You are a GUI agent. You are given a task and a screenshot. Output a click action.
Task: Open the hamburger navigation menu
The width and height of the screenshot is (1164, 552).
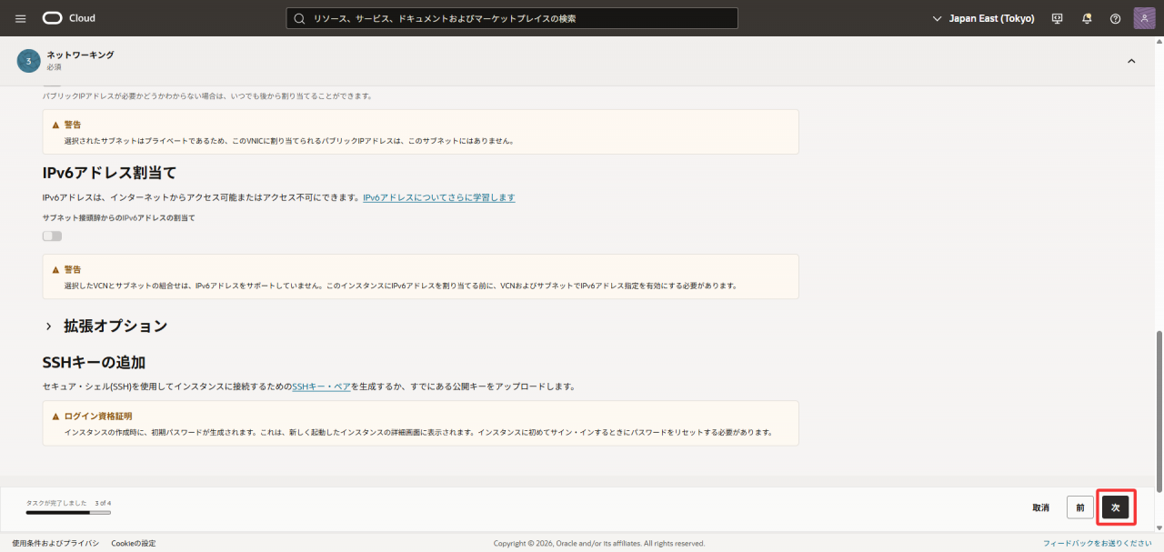click(21, 18)
